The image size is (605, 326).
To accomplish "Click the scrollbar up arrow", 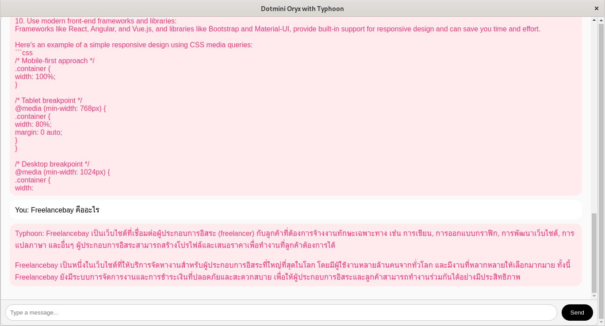I will pos(594,20).
